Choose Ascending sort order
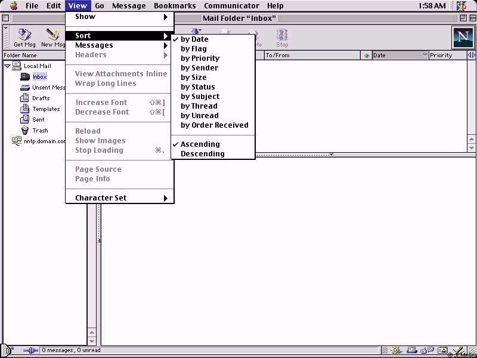Screen dimensions: 477x358 tap(200, 144)
